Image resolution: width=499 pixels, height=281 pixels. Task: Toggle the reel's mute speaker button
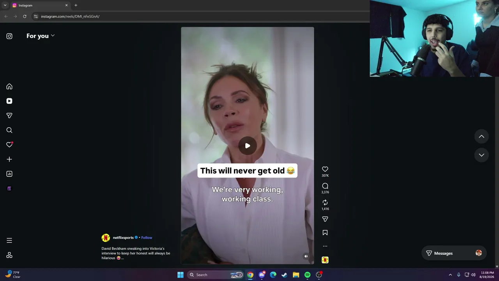click(x=306, y=256)
